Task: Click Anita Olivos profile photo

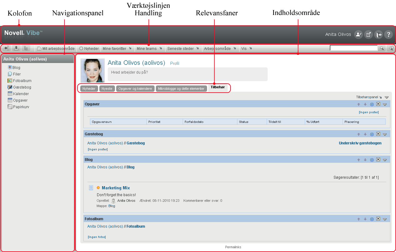Action: [92, 70]
